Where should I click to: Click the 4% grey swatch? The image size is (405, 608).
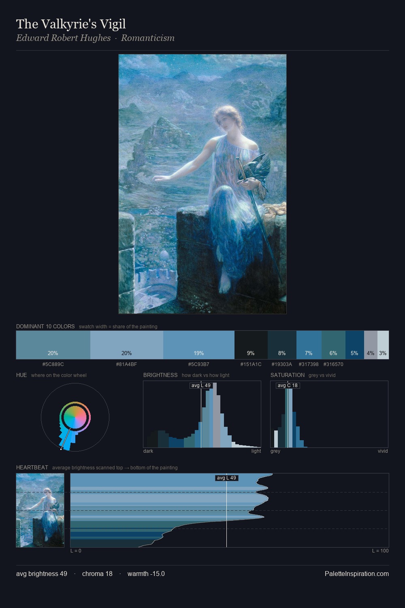click(x=371, y=345)
